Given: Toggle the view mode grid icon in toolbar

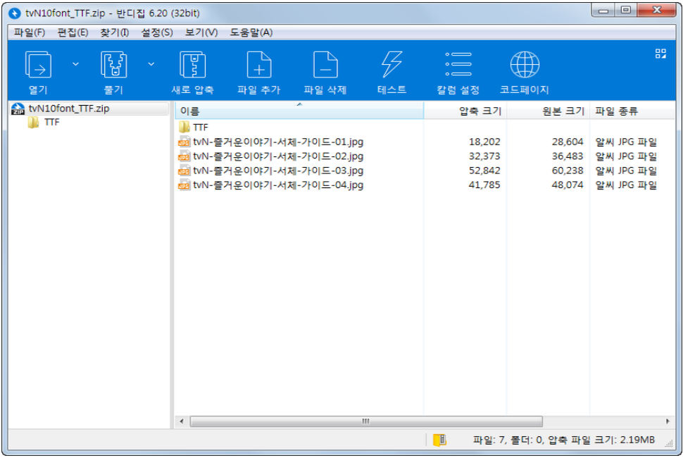Looking at the screenshot, I should click(660, 54).
